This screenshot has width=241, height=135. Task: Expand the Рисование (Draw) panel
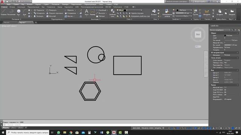(17, 19)
